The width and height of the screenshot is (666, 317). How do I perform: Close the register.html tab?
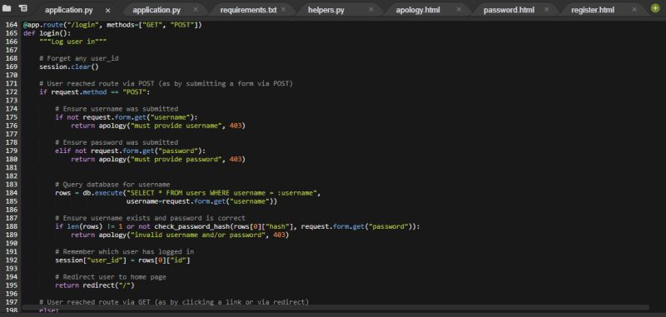coord(634,9)
